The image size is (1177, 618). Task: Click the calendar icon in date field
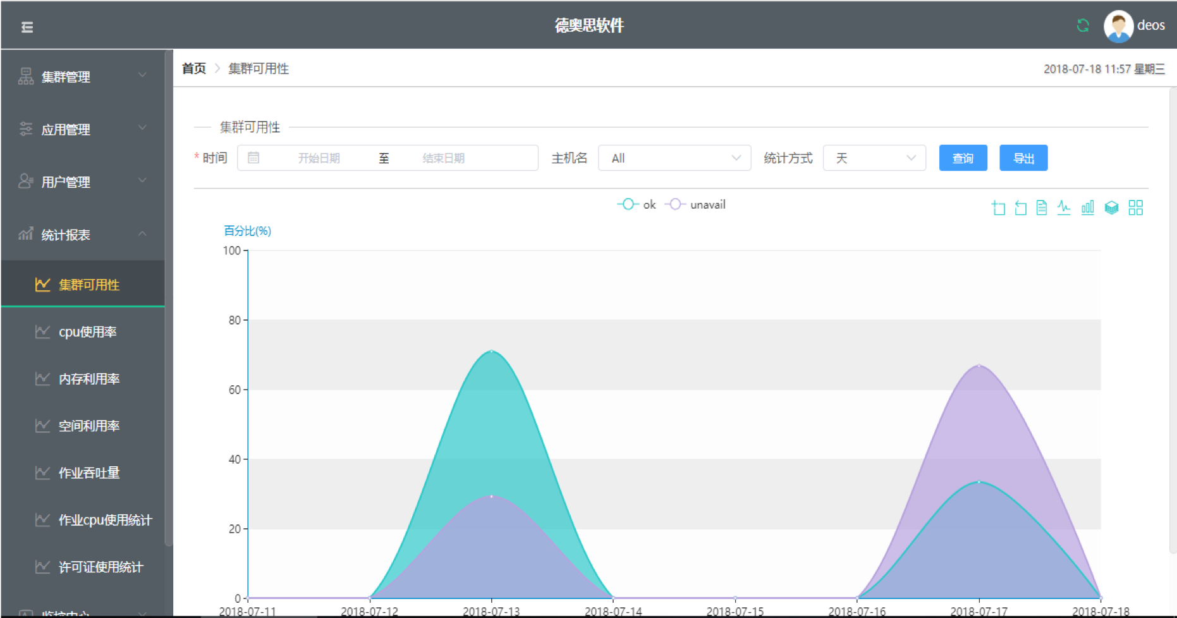pyautogui.click(x=253, y=158)
